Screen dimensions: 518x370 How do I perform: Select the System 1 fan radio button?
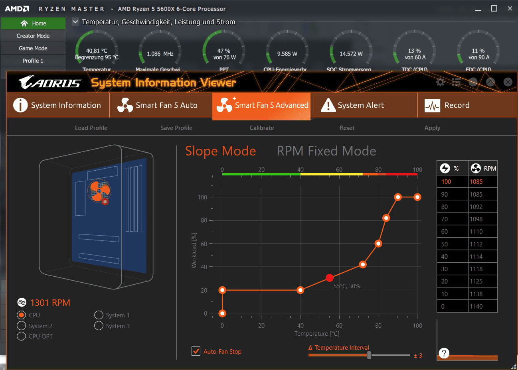pos(99,315)
